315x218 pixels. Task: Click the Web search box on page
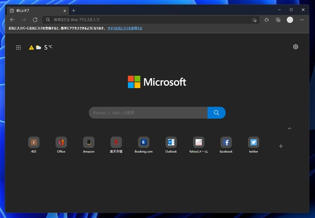click(x=148, y=112)
